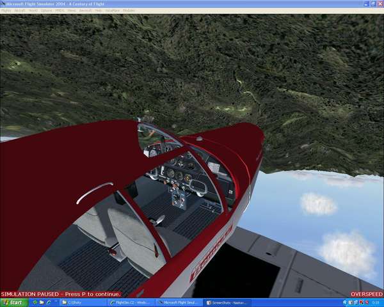This screenshot has width=384, height=307.
Task: Click the Windows Start button
Action: [x=14, y=303]
